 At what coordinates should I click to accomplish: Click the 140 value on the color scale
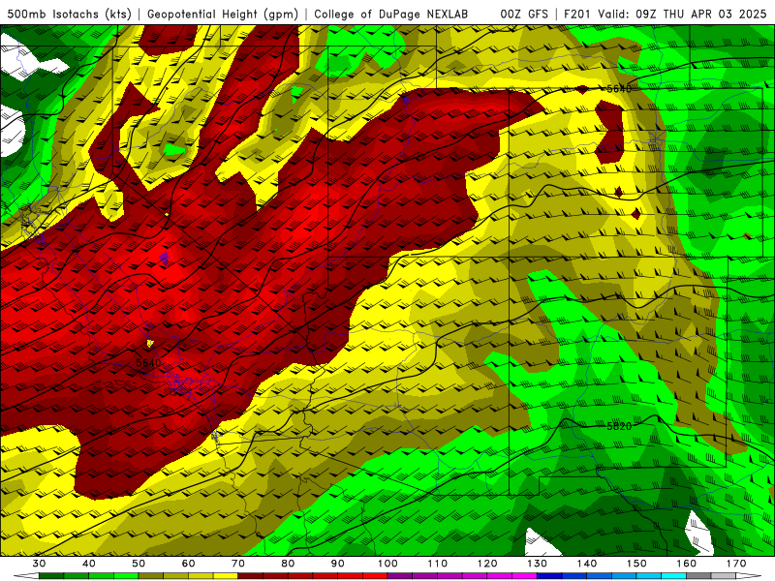tap(587, 564)
